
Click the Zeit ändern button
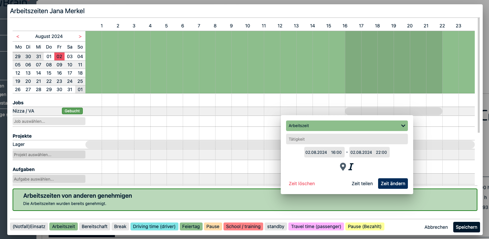pyautogui.click(x=393, y=184)
